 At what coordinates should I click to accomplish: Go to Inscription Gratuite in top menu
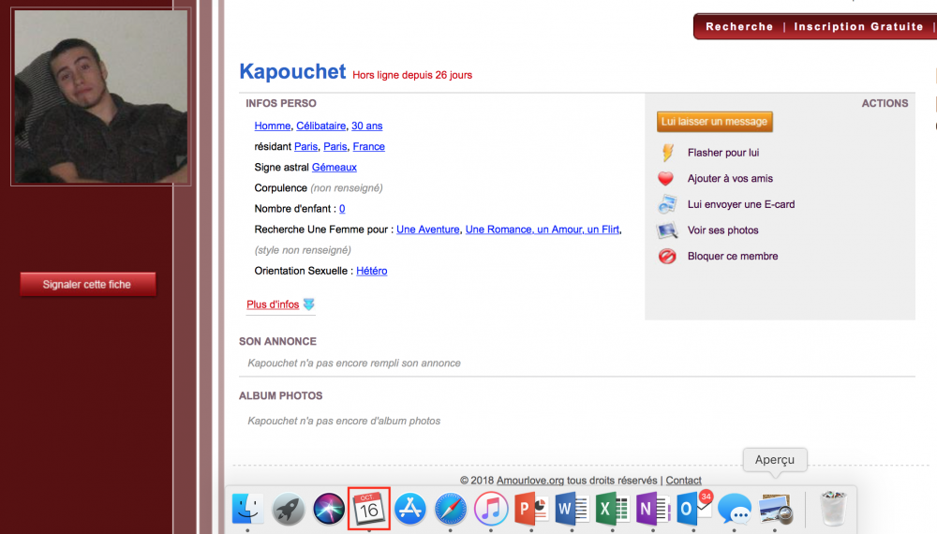click(858, 27)
